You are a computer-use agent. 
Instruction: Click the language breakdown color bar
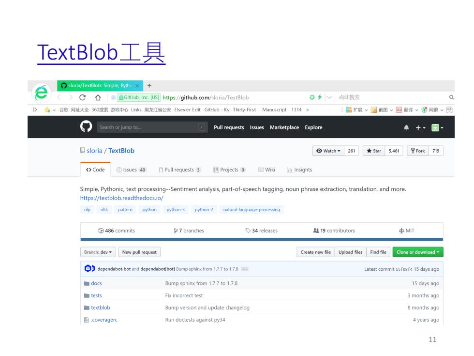(262, 239)
